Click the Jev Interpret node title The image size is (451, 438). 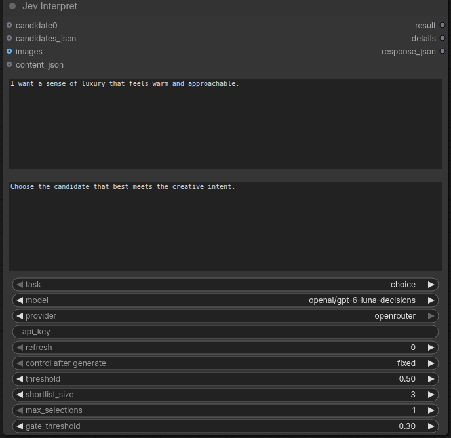50,6
